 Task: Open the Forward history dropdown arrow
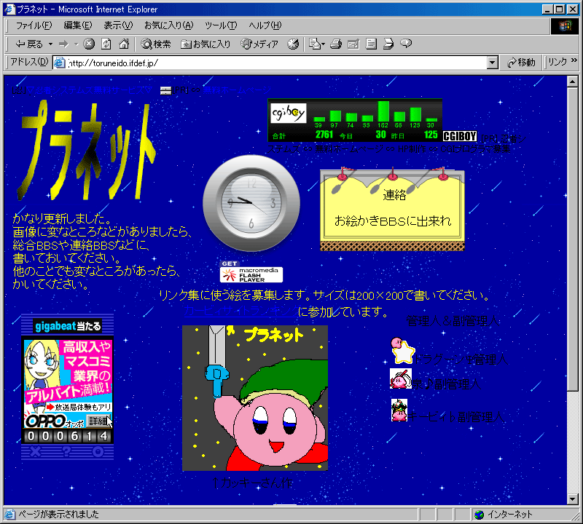pos(77,44)
